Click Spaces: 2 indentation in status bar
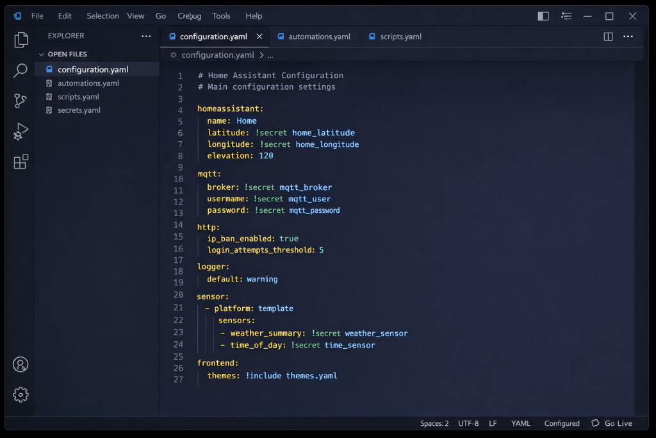 click(434, 423)
